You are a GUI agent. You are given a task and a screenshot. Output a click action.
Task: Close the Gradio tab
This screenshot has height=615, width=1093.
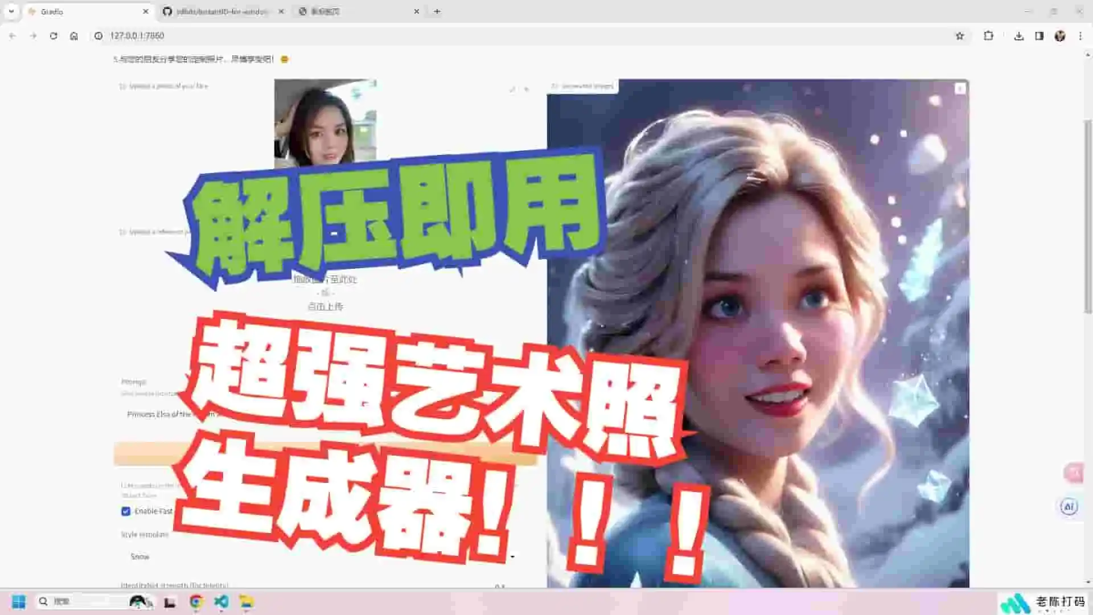click(x=146, y=11)
